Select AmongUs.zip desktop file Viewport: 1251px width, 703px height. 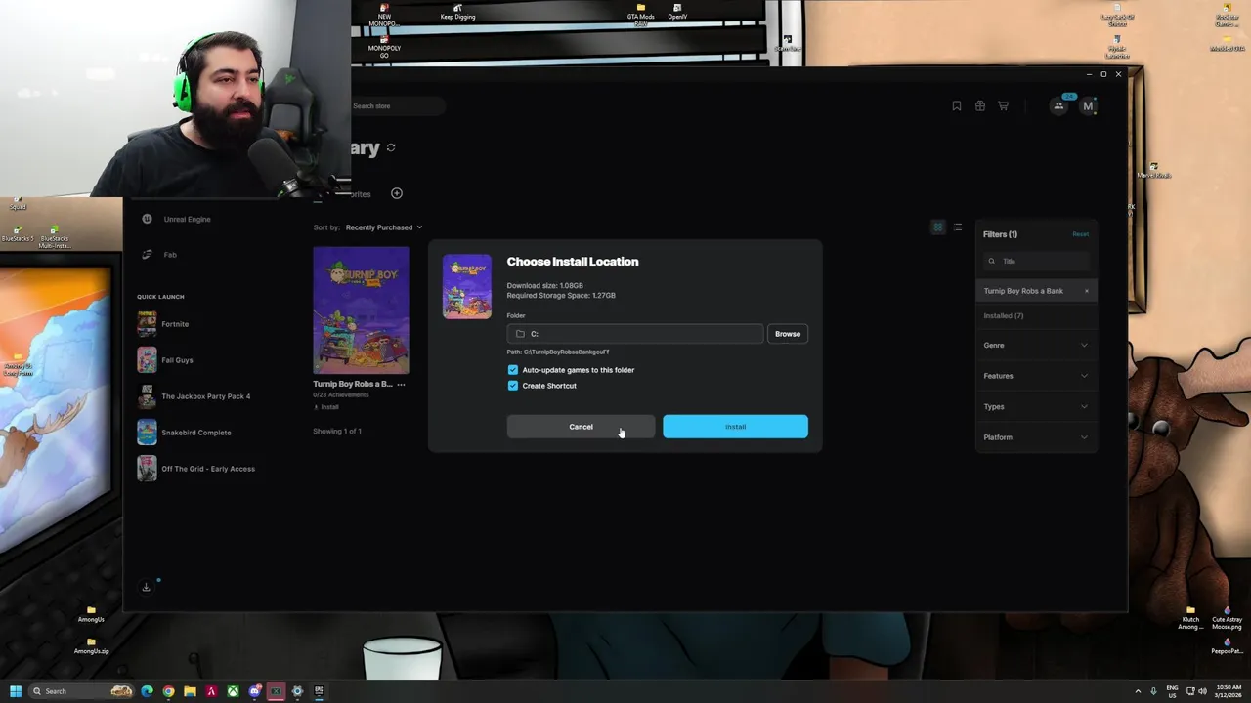[91, 646]
